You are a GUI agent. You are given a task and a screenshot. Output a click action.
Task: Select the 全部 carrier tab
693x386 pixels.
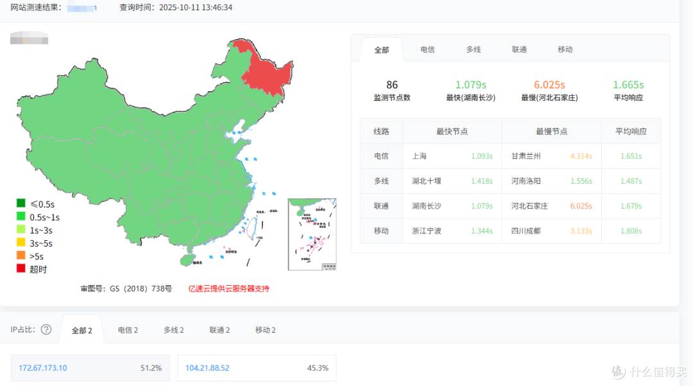[381, 50]
